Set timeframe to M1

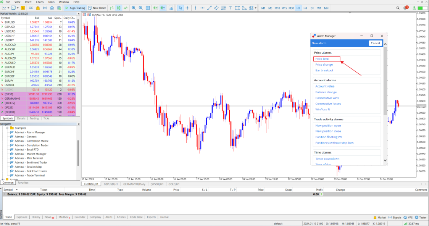(263, 8)
